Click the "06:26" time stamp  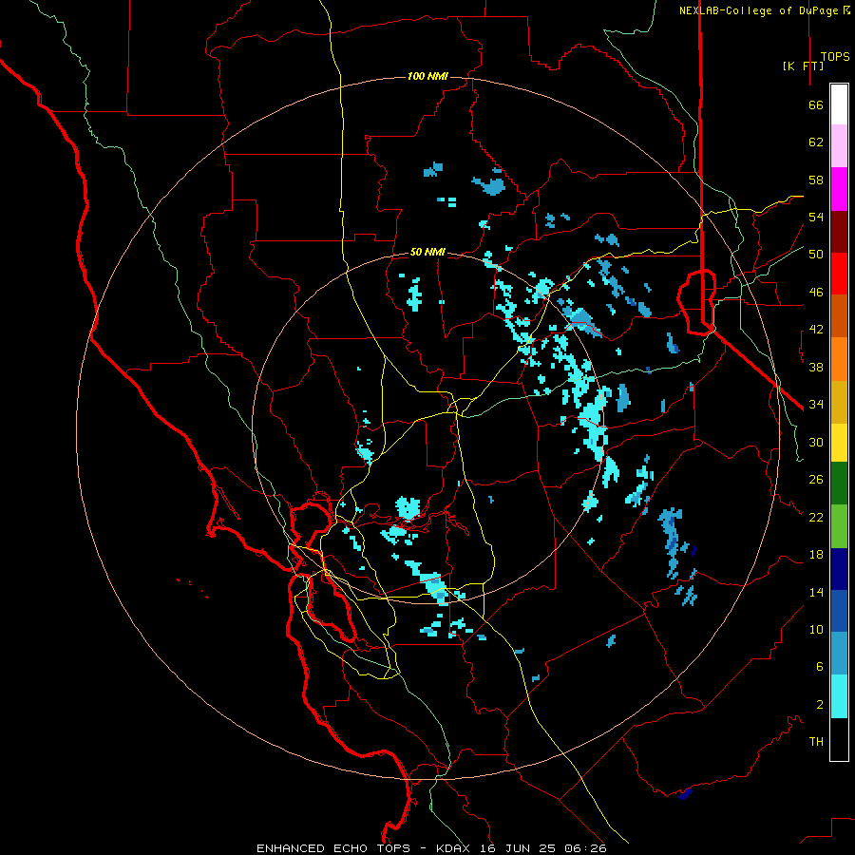click(585, 848)
